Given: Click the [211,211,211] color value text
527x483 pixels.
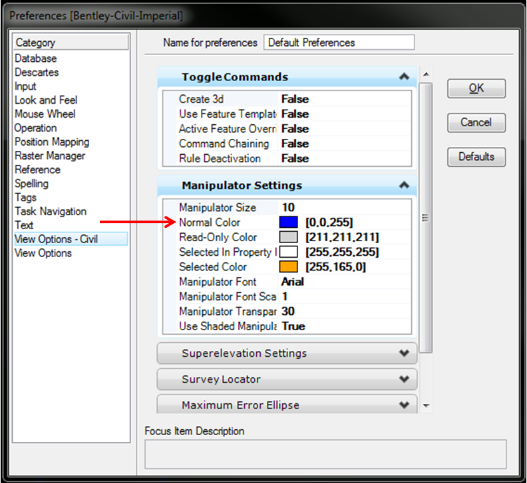Looking at the screenshot, I should tap(342, 237).
